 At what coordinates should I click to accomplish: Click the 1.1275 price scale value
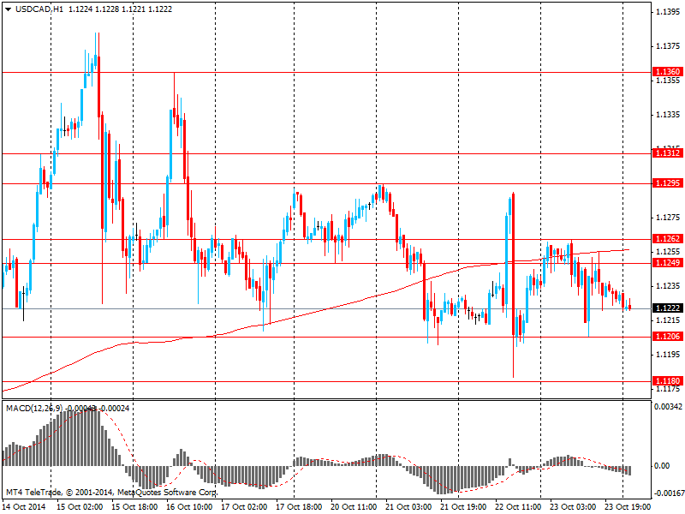tap(668, 218)
